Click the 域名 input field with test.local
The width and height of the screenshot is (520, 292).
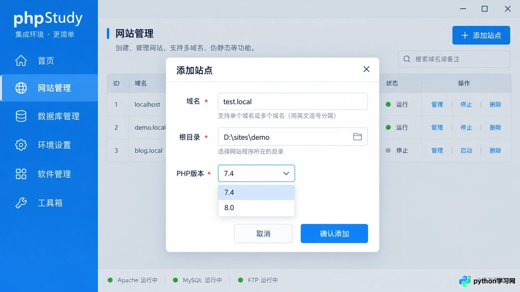click(293, 102)
